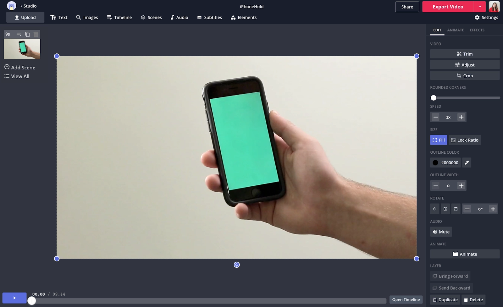This screenshot has width=503, height=307.
Task: Flip the video vertically
Action: [456, 209]
